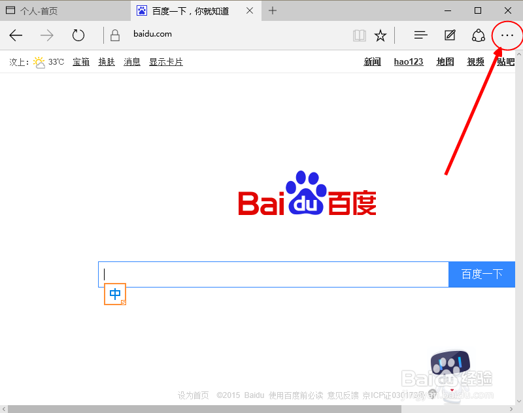Viewport: 523px width, 413px height.
Task: Open the 地图 link
Action: tap(445, 62)
